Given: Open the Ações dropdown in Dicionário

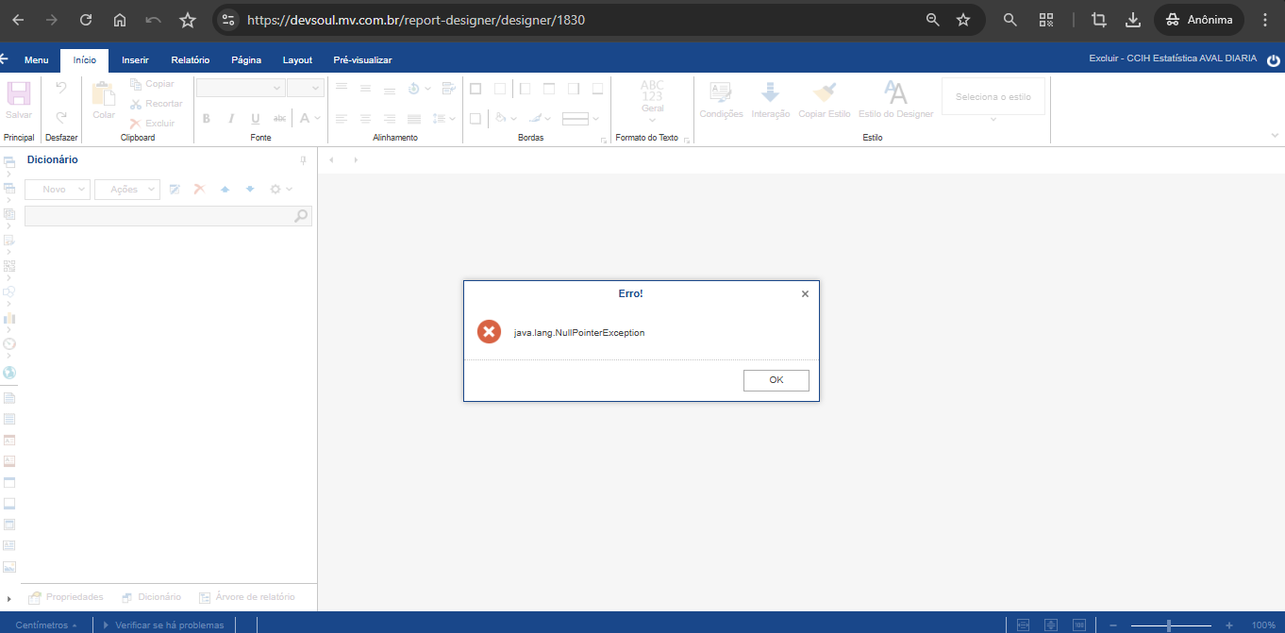Looking at the screenshot, I should click(127, 190).
